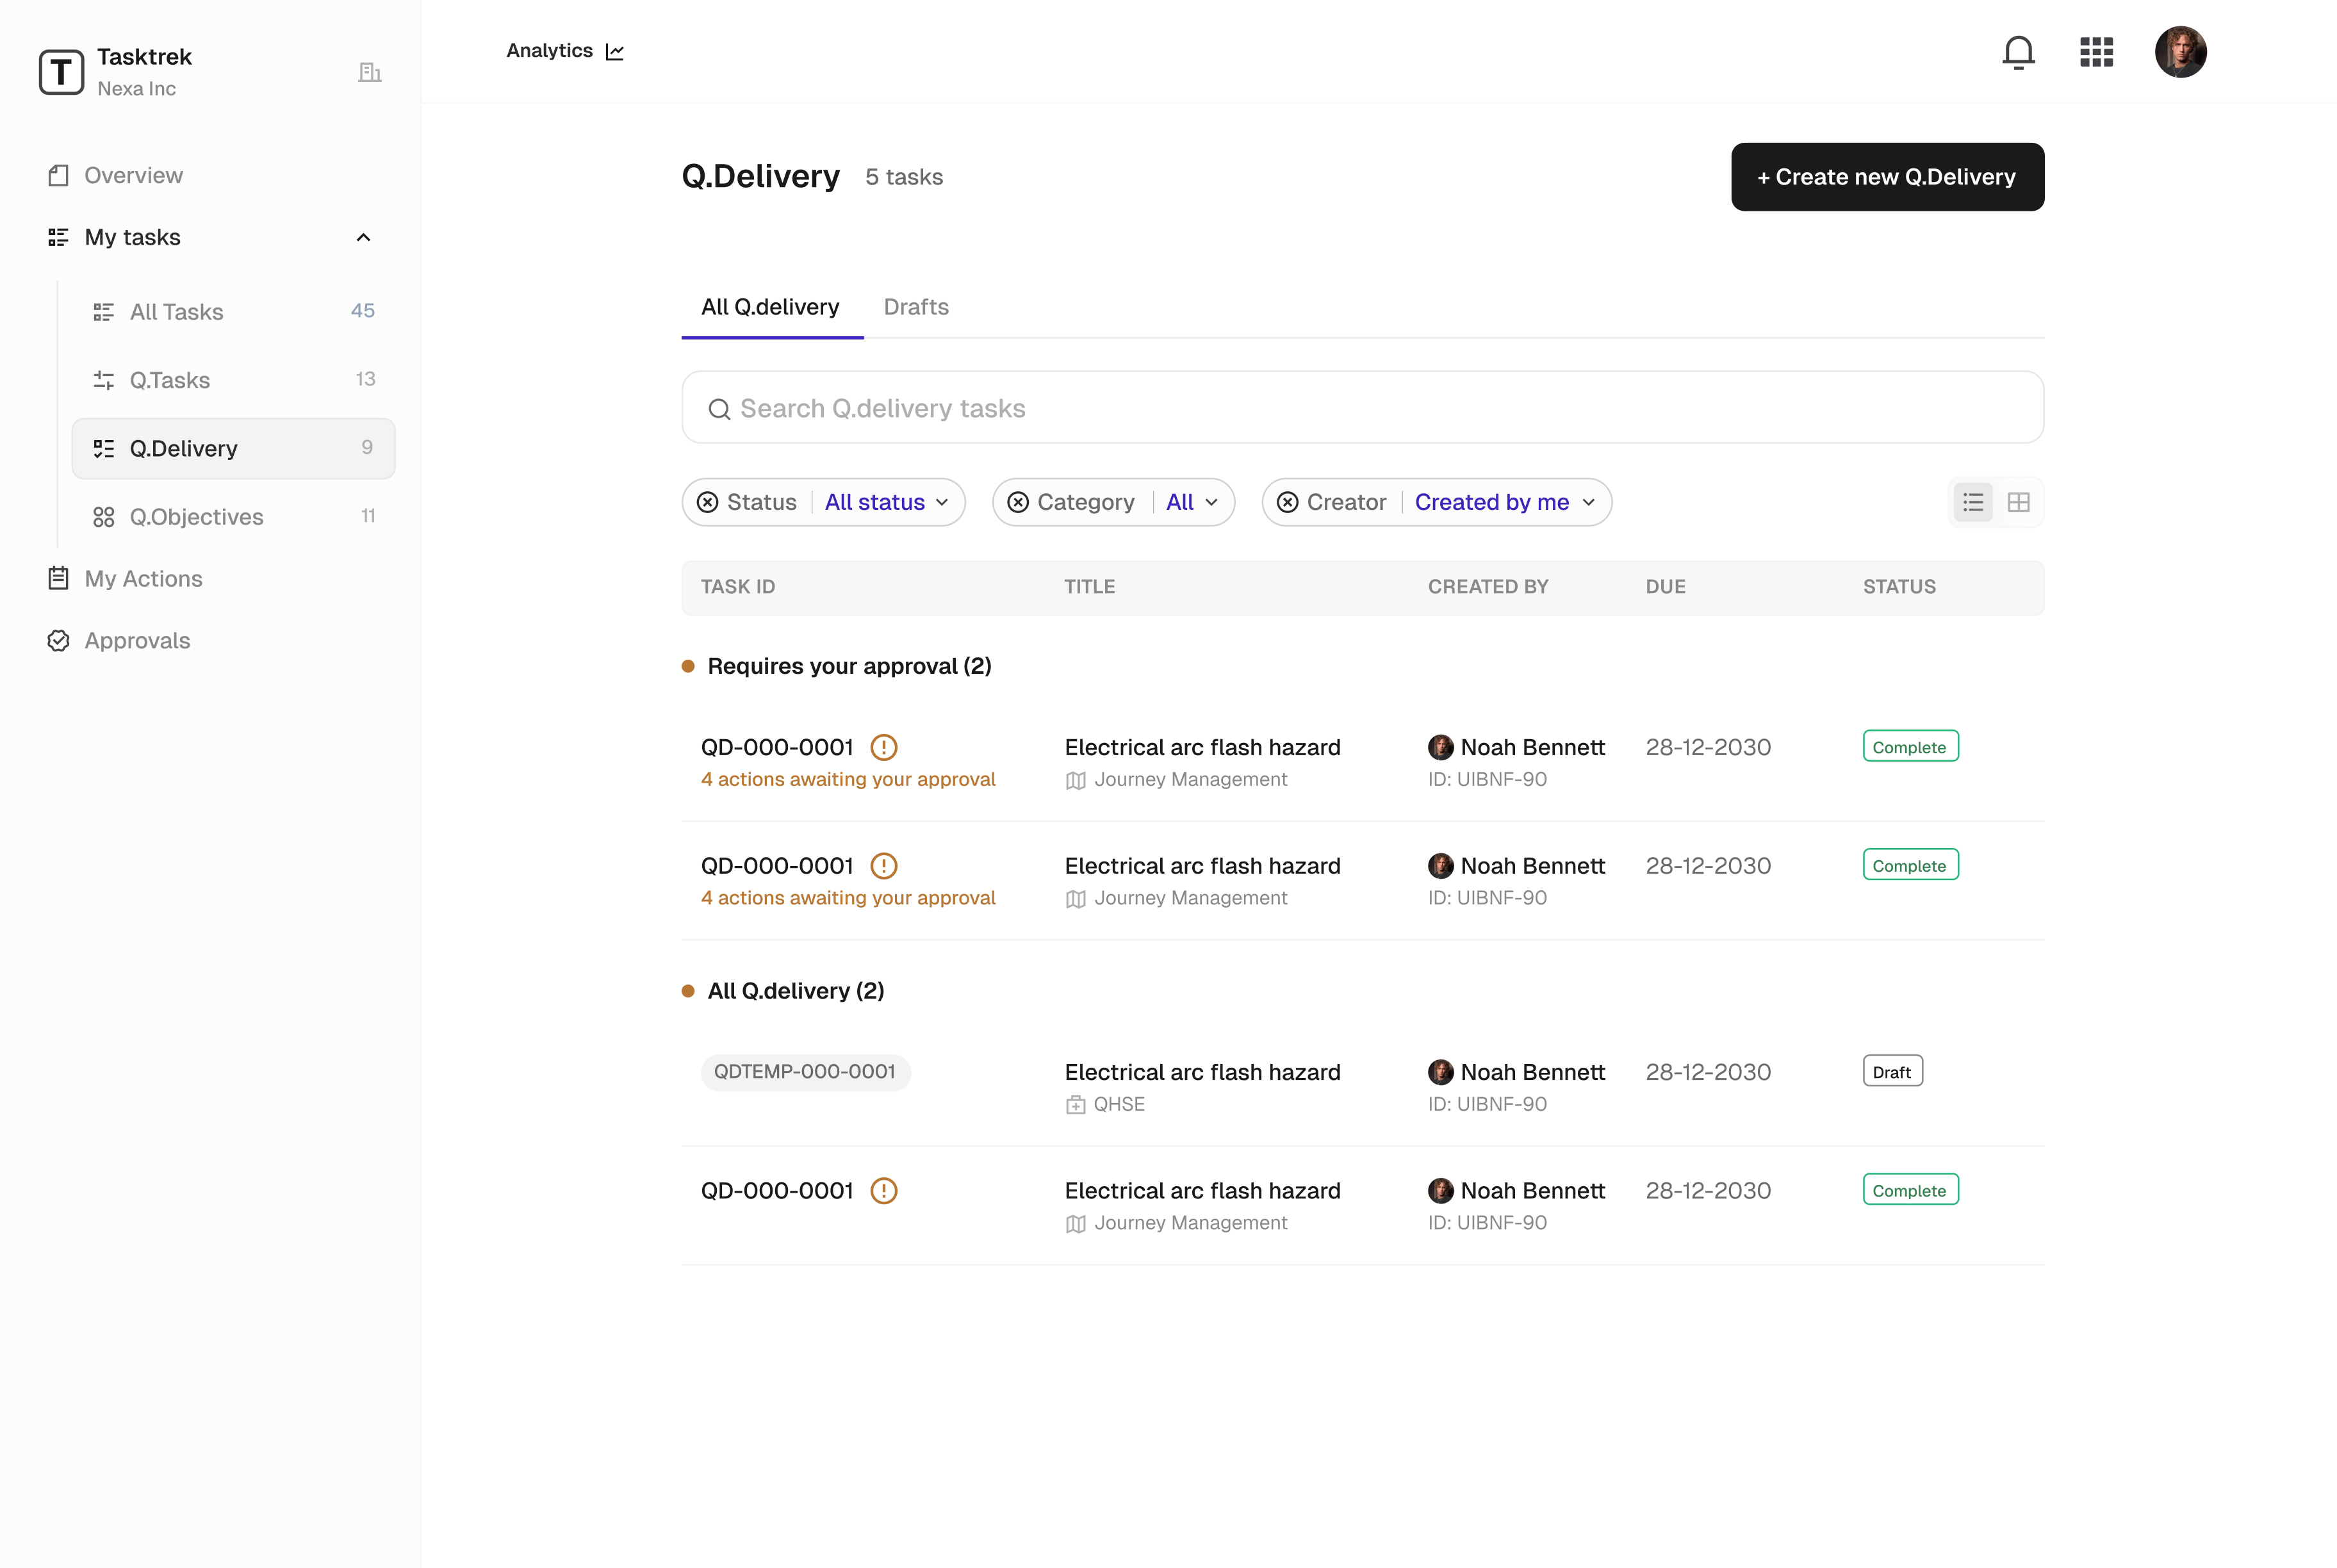Viewport: 2337px width, 1568px height.
Task: Open the All status dropdown
Action: tap(886, 502)
